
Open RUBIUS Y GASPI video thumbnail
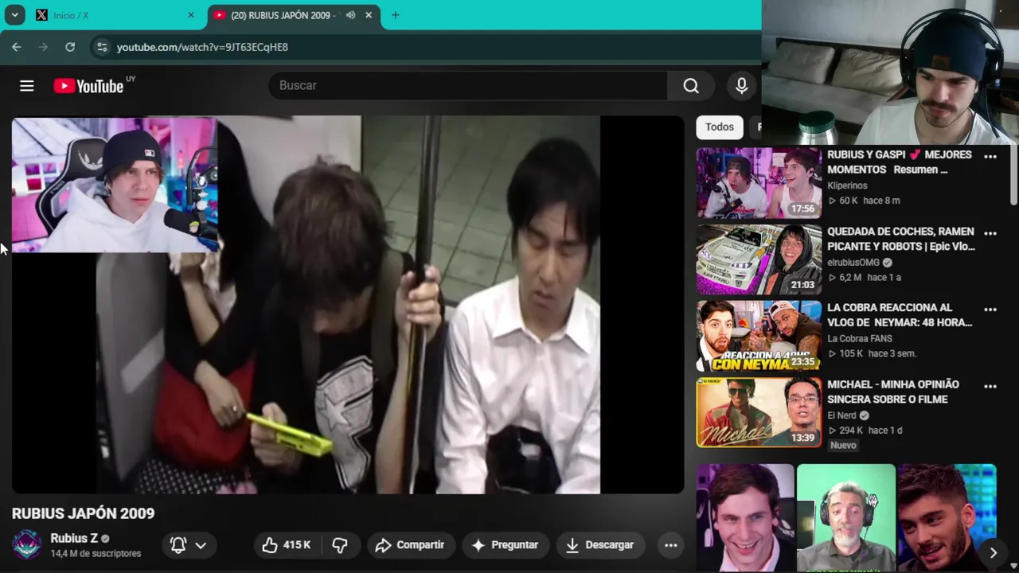759,183
